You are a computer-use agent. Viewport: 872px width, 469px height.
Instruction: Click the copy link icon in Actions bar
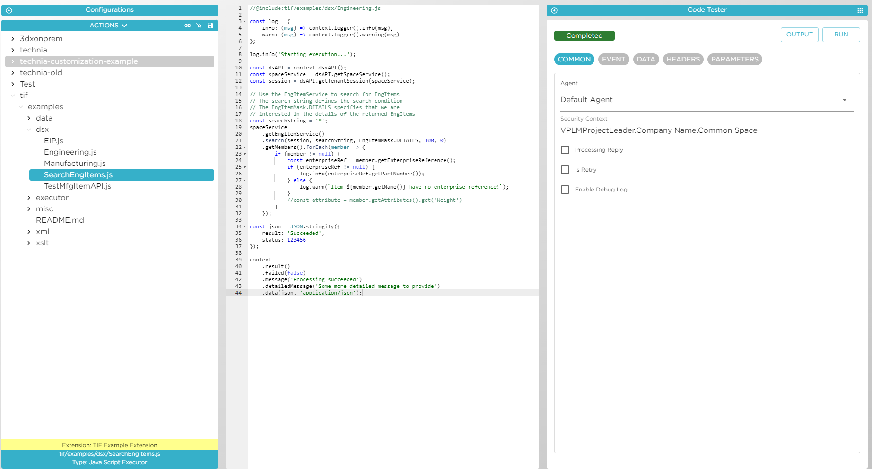point(188,25)
